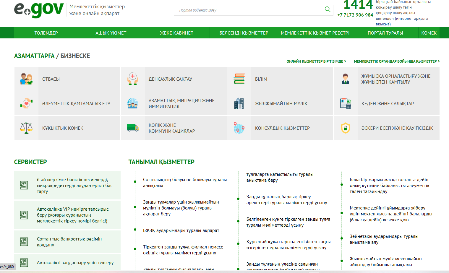Open Тіркелген заңды тұлға, филиал мәліметтері link

coord(183,250)
